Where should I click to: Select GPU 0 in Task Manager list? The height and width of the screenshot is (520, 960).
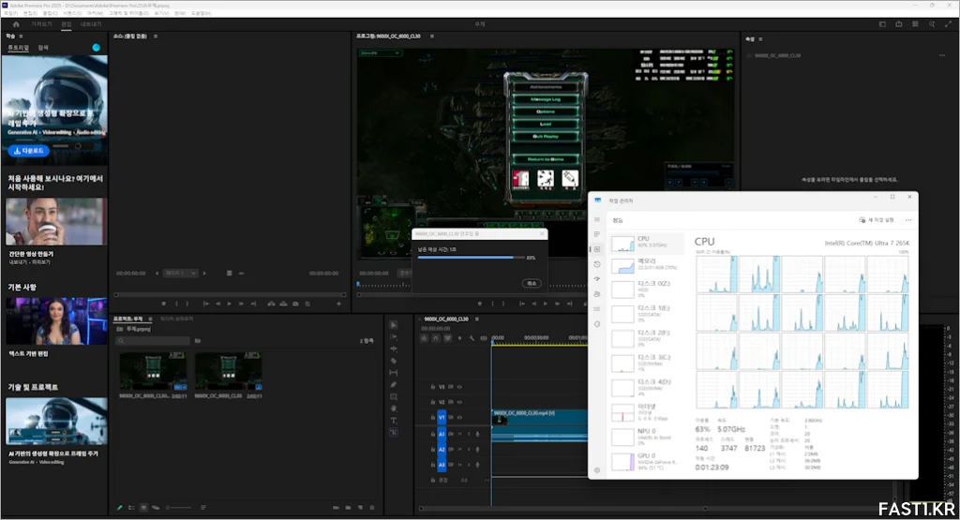[x=647, y=460]
